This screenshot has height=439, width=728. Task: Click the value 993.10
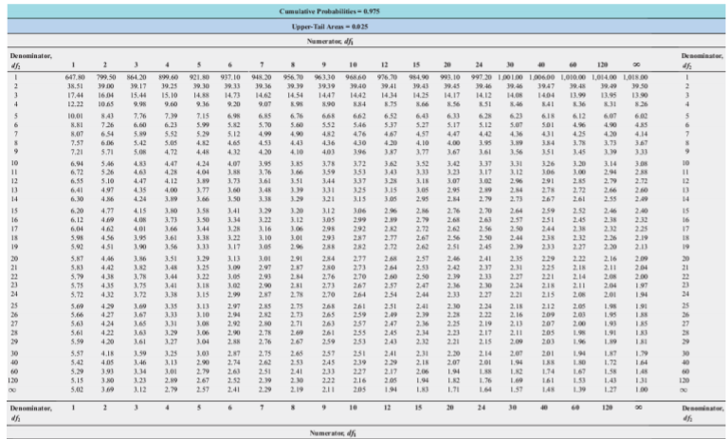pos(449,77)
